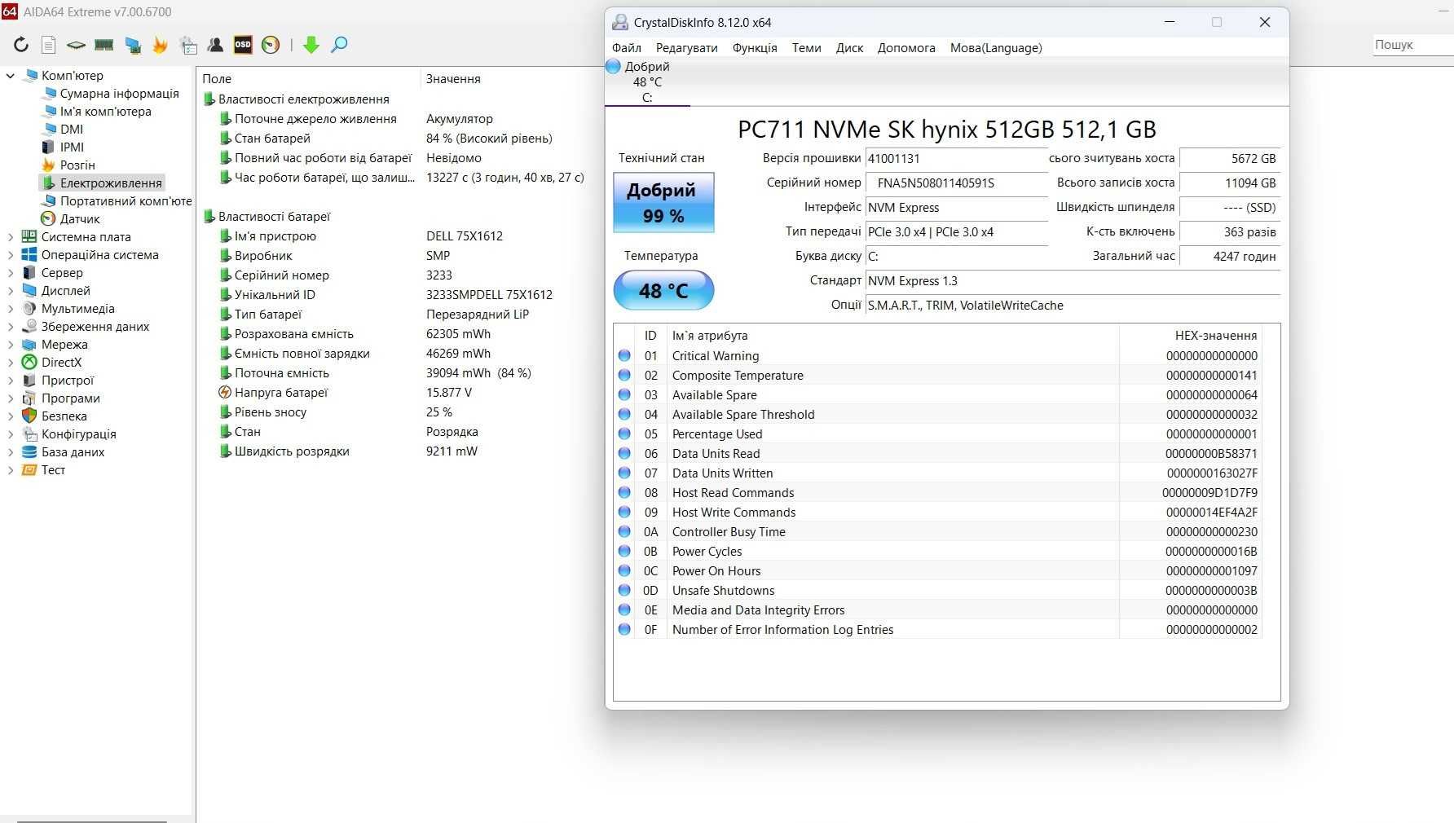The image size is (1454, 823).
Task: Expand the Операційна система node
Action: pos(11,255)
